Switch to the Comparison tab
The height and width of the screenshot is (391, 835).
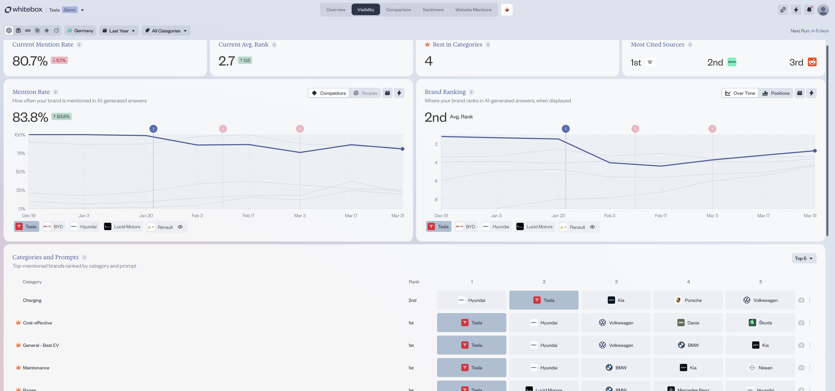pos(398,10)
